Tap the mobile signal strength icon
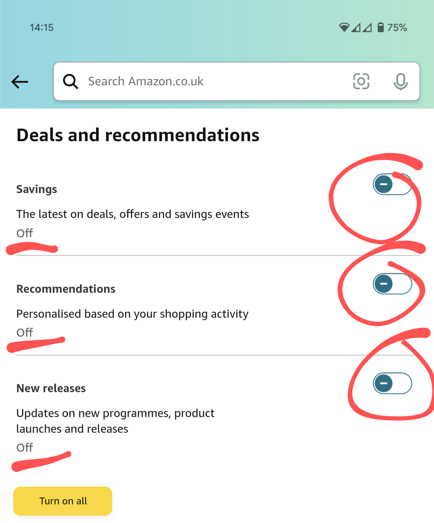 click(361, 27)
